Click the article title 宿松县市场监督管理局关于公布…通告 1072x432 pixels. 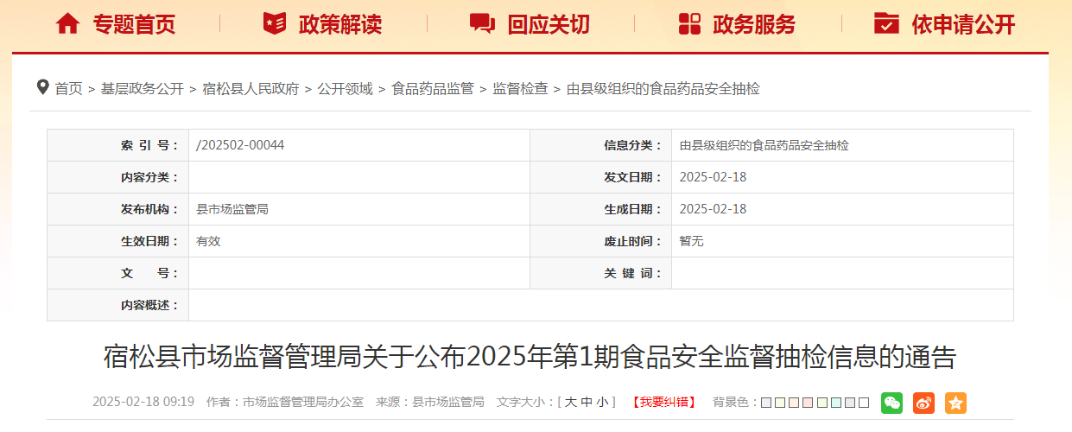[530, 357]
